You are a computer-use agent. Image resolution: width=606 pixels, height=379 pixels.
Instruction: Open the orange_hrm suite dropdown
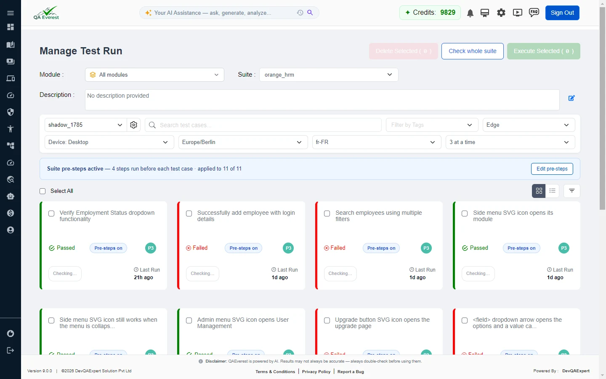pos(329,75)
